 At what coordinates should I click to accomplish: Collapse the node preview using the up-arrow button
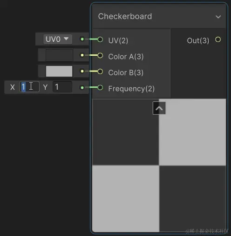[x=159, y=108]
